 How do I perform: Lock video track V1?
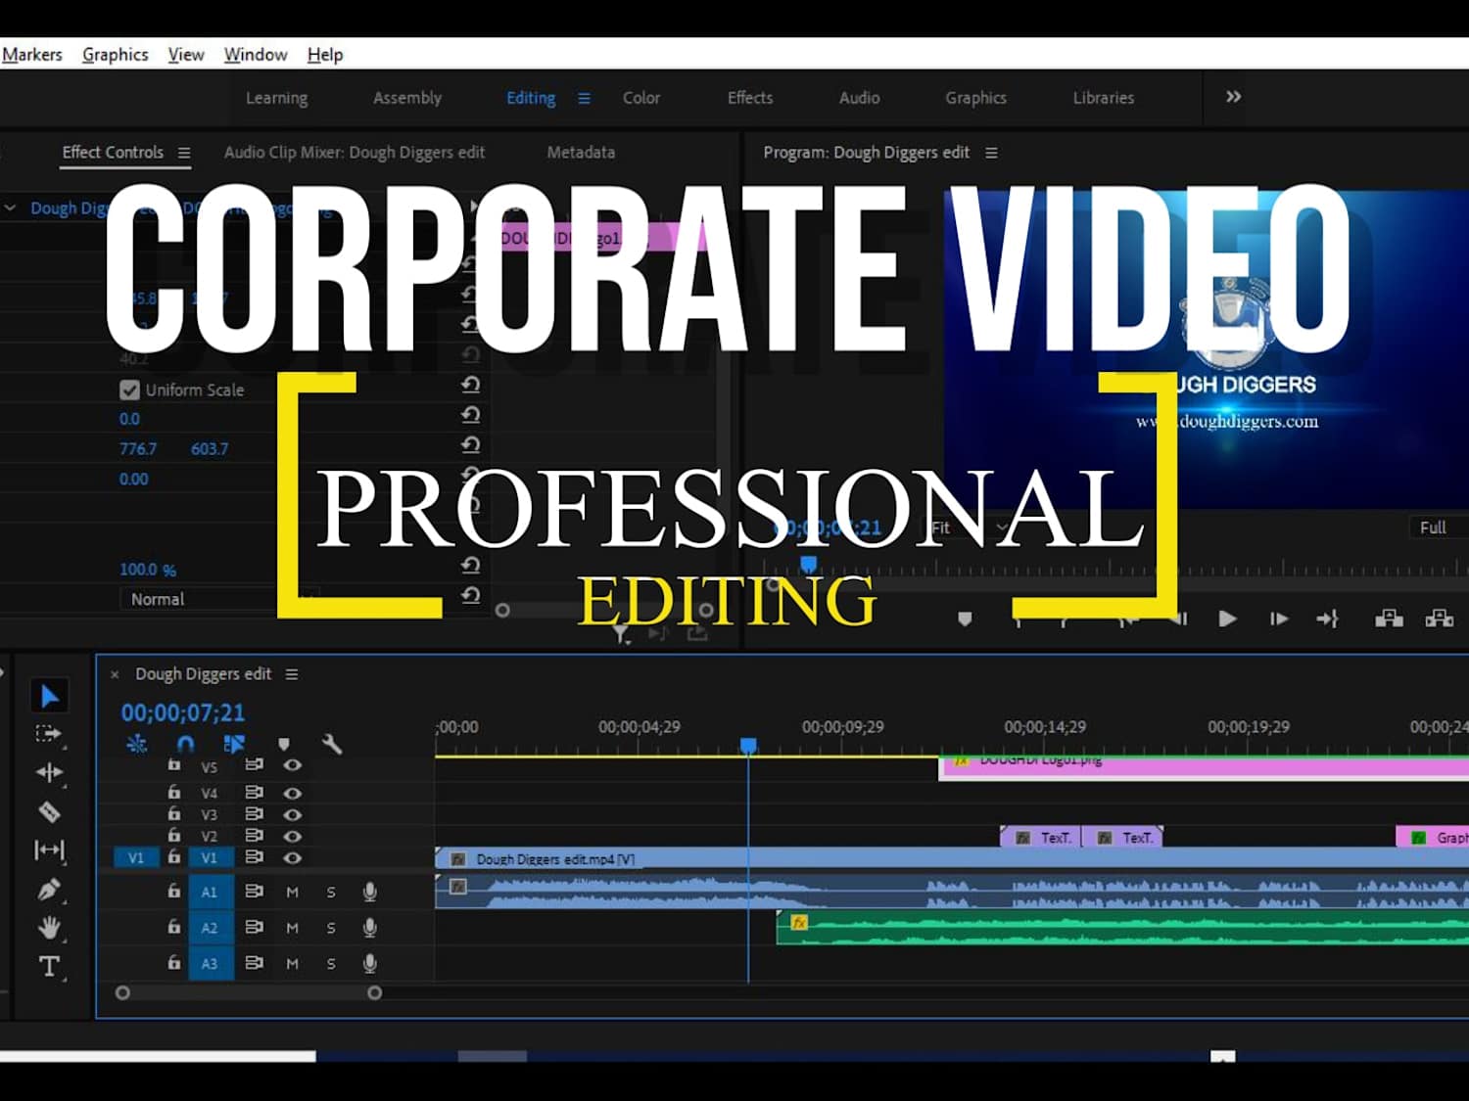click(173, 856)
